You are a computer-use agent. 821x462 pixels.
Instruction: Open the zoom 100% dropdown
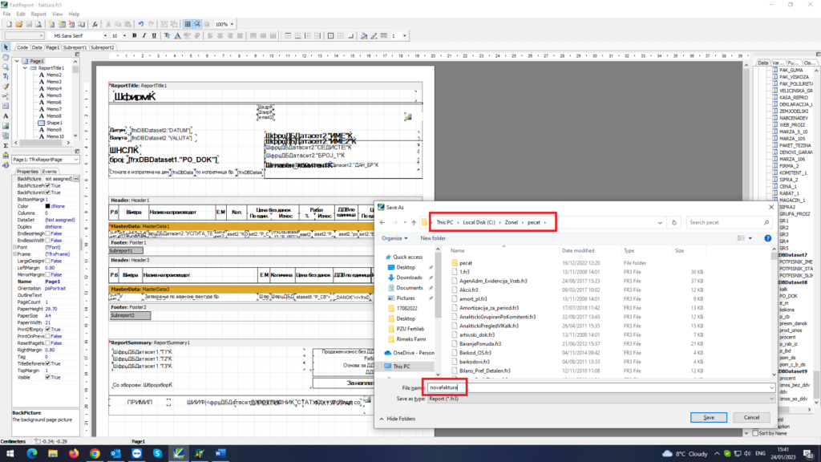click(x=232, y=24)
